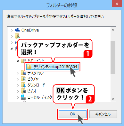Select the デザインBackup20150304 folder
This screenshot has width=124, height=126.
coord(52,67)
